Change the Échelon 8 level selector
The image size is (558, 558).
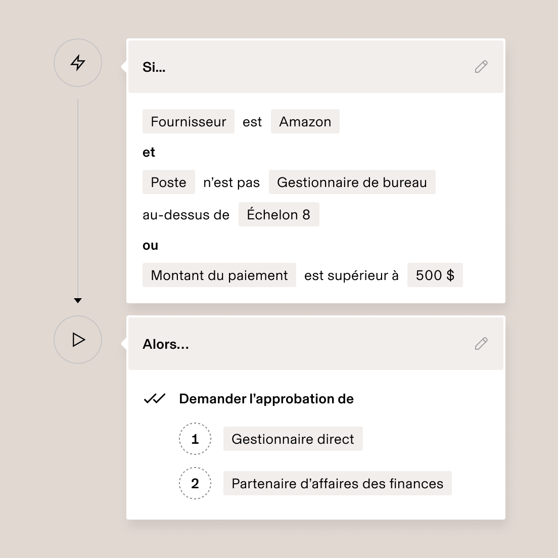tap(278, 214)
